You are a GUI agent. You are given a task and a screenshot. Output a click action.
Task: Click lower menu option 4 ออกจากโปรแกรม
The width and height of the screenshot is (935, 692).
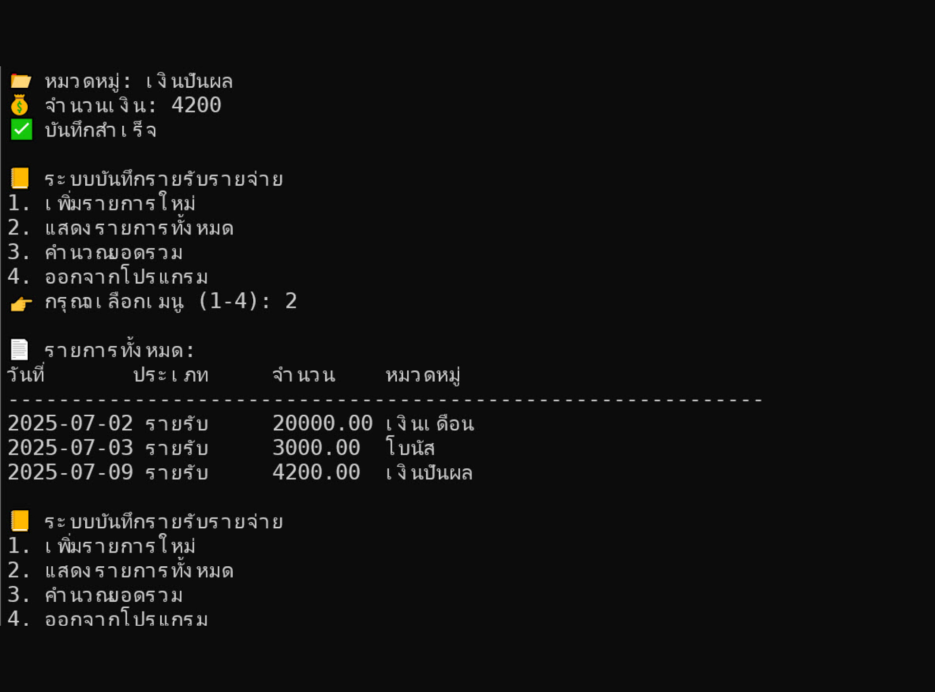click(108, 618)
